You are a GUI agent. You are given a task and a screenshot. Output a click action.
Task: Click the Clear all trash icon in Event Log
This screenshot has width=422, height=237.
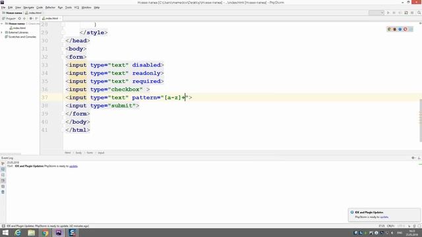coord(3,192)
